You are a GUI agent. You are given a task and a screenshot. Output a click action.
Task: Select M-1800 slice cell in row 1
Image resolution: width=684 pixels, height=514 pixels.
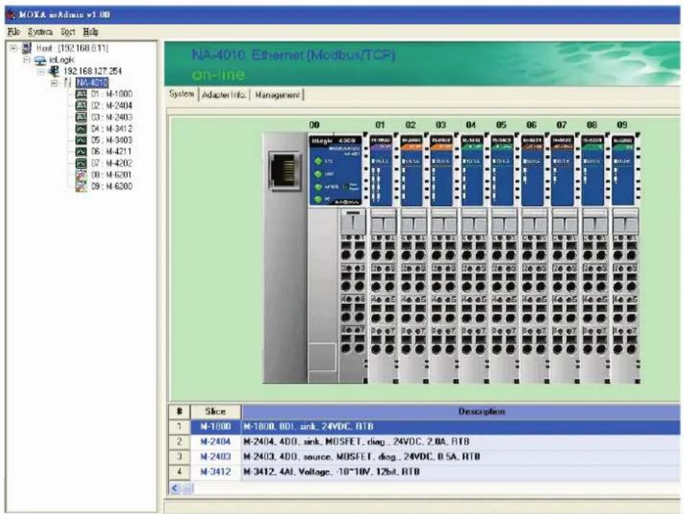point(216,427)
